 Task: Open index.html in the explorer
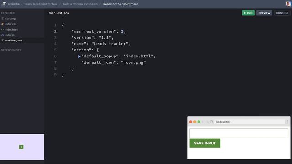(11, 29)
